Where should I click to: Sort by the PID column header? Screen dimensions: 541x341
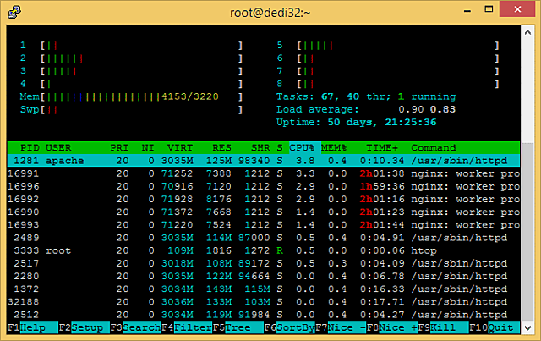pyautogui.click(x=30, y=148)
